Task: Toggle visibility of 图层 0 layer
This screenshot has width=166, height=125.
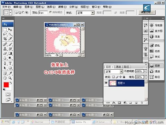Action: click(x=106, y=83)
